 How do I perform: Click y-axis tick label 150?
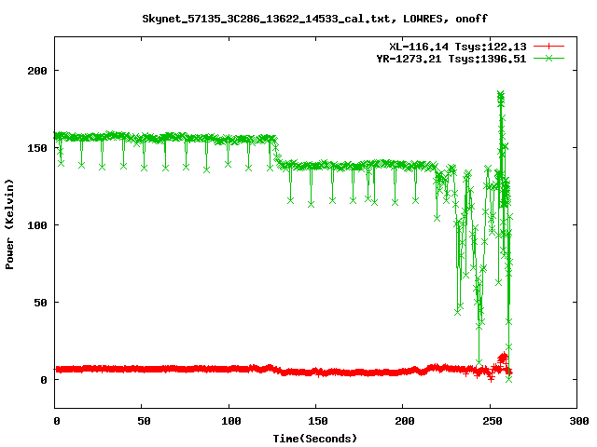coord(37,148)
